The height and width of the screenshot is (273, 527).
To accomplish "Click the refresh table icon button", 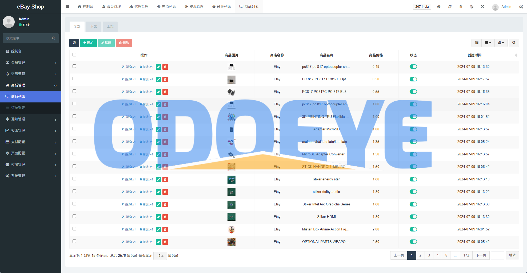I will coord(74,43).
